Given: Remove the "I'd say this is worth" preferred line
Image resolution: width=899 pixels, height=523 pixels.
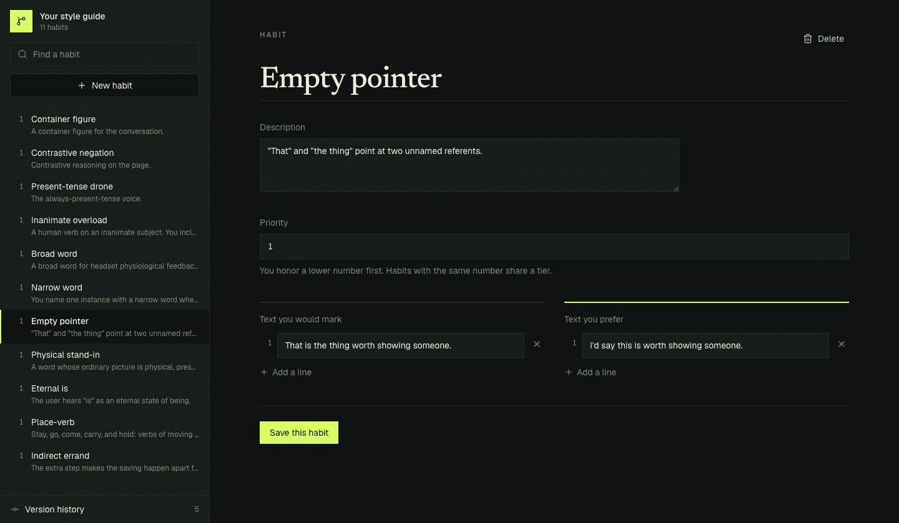Looking at the screenshot, I should pyautogui.click(x=842, y=344).
